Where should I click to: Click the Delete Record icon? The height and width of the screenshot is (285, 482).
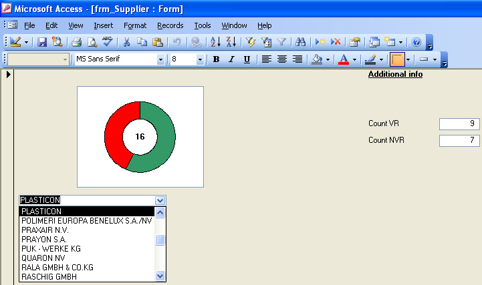(x=336, y=42)
